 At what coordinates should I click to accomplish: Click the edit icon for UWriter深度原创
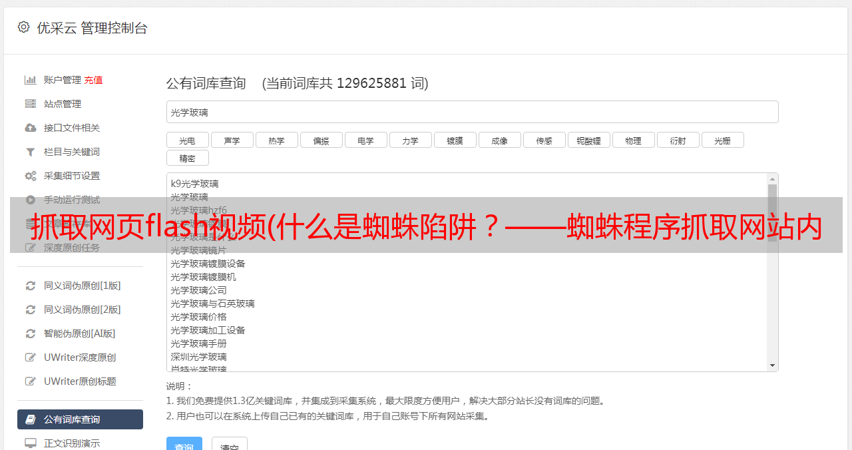click(x=31, y=357)
